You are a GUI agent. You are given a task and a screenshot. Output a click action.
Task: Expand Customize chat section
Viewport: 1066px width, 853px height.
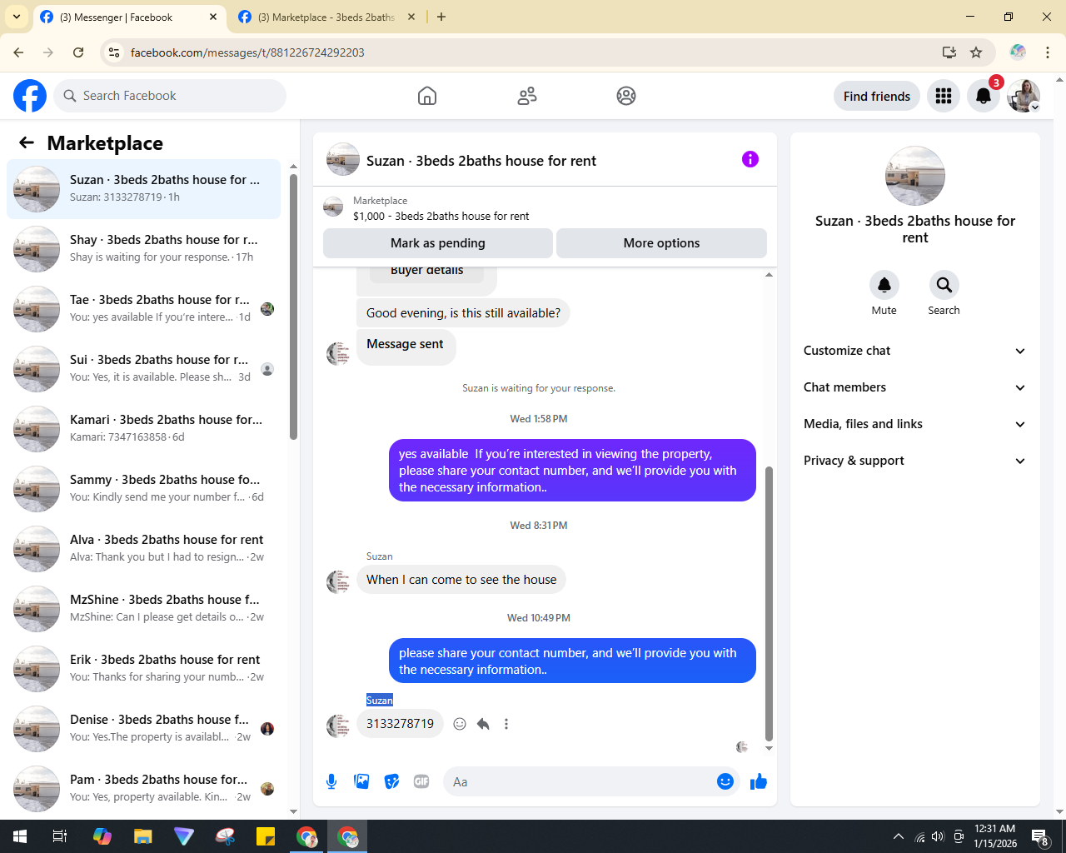[x=914, y=351]
